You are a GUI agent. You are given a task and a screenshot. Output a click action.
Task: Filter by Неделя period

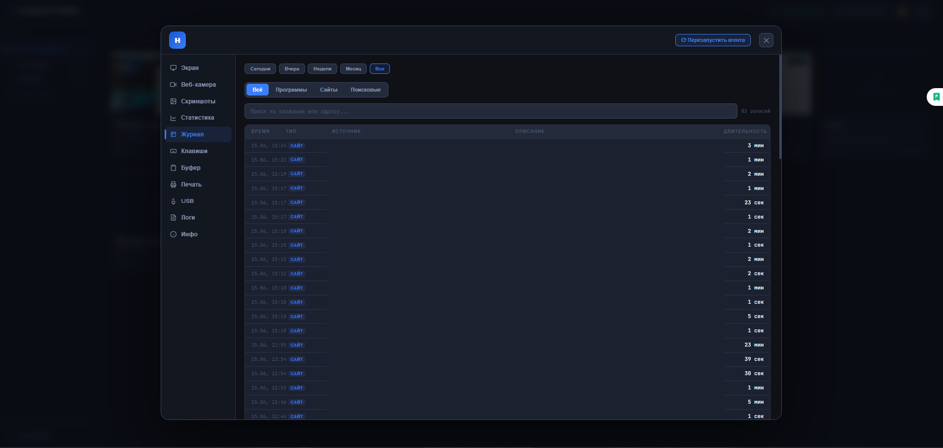coord(322,69)
